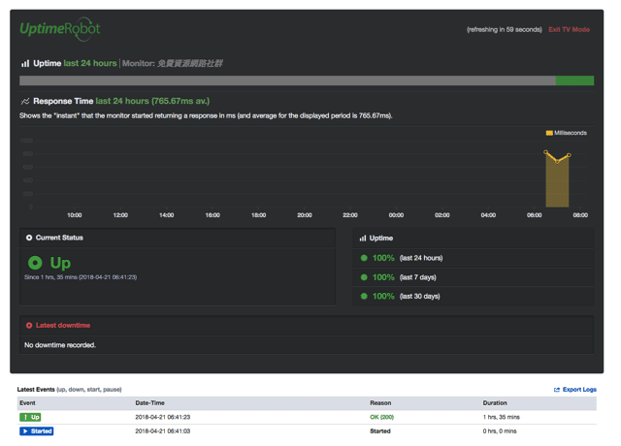Click the green dot for last 7 days
This screenshot has width=621, height=446.
point(364,277)
